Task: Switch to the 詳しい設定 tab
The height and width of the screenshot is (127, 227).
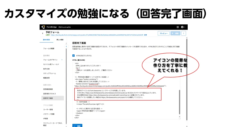Action: [60, 40]
